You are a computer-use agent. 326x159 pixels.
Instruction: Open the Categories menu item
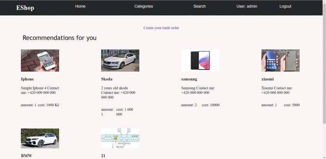143,6
